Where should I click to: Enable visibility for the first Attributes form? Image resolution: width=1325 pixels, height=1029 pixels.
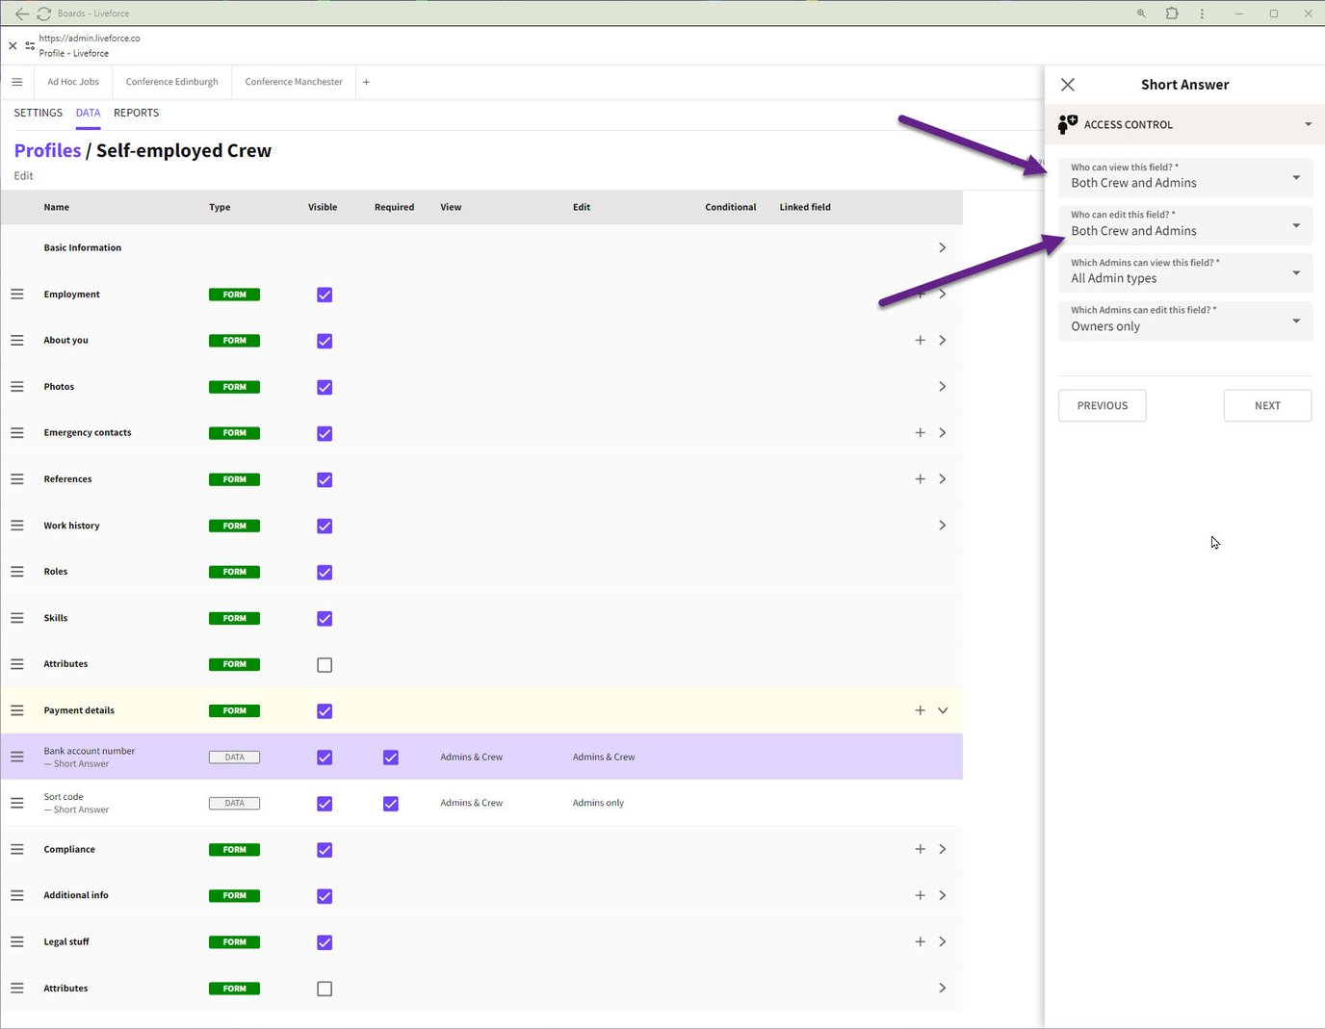(325, 665)
